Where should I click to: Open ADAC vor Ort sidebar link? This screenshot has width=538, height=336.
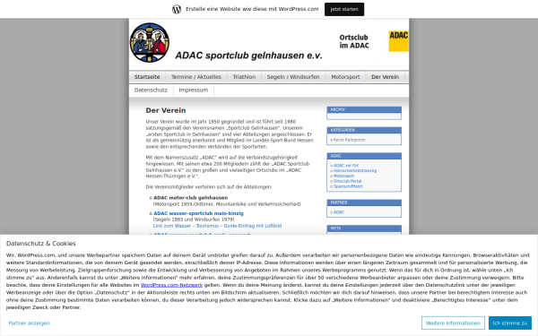[x=346, y=166]
